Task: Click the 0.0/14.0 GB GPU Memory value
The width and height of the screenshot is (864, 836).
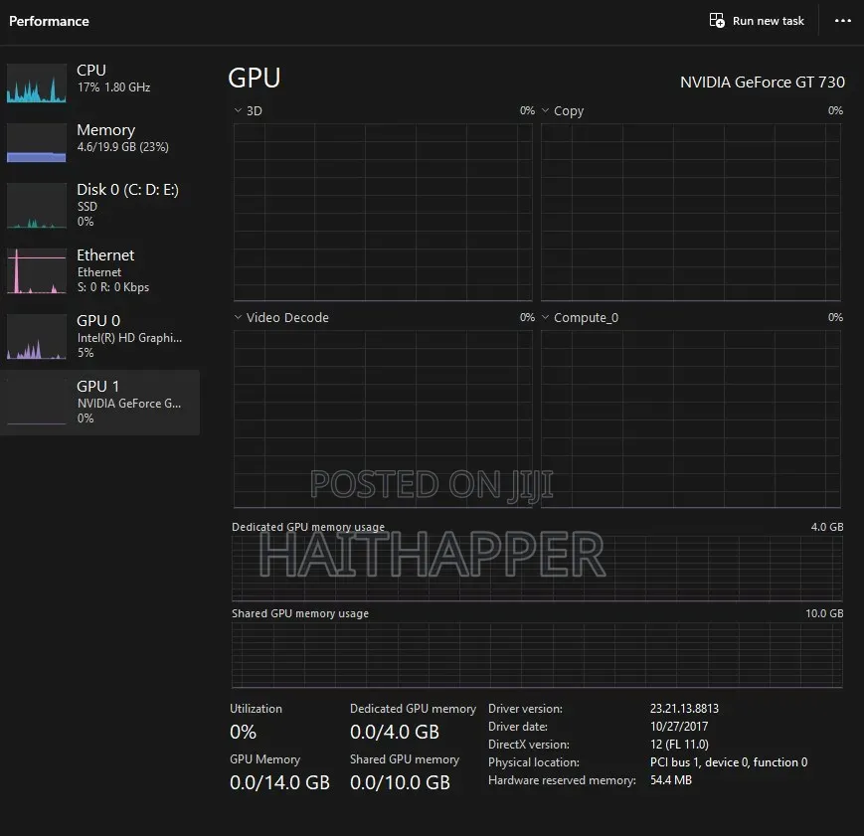Action: (x=279, y=782)
